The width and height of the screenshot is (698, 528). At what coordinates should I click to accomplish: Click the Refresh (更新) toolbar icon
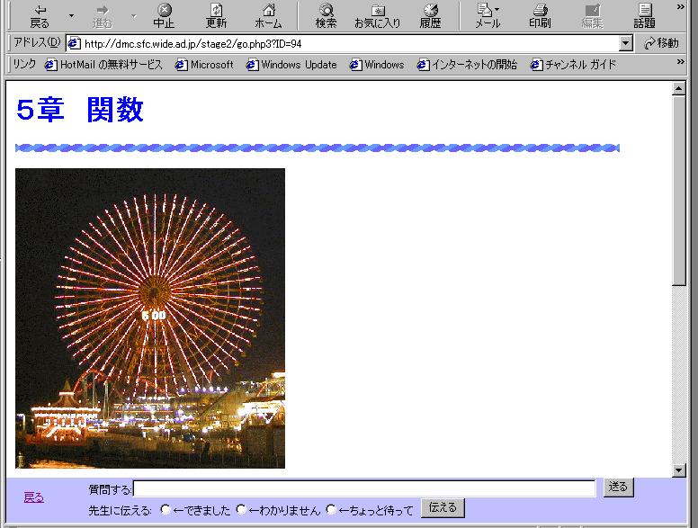click(217, 16)
